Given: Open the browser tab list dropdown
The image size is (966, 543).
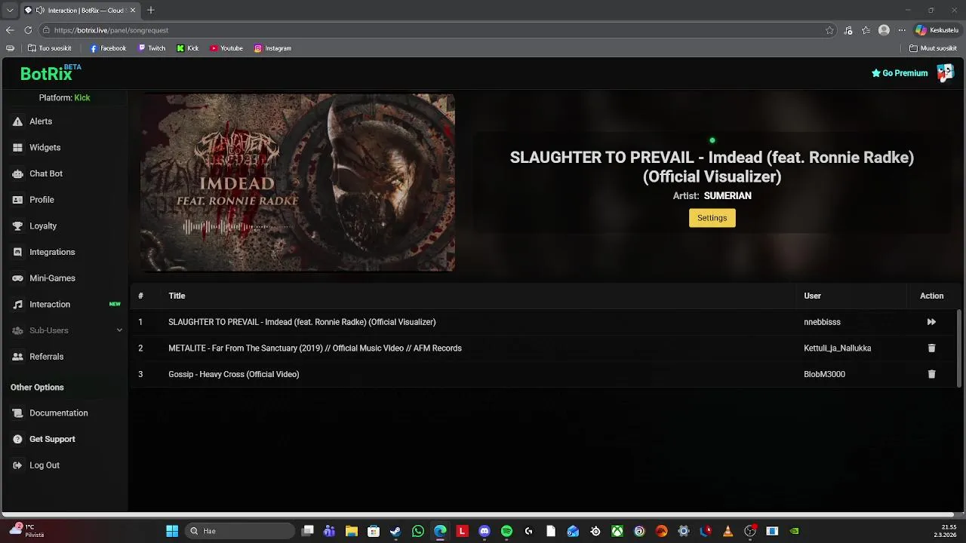Looking at the screenshot, I should [10, 11].
